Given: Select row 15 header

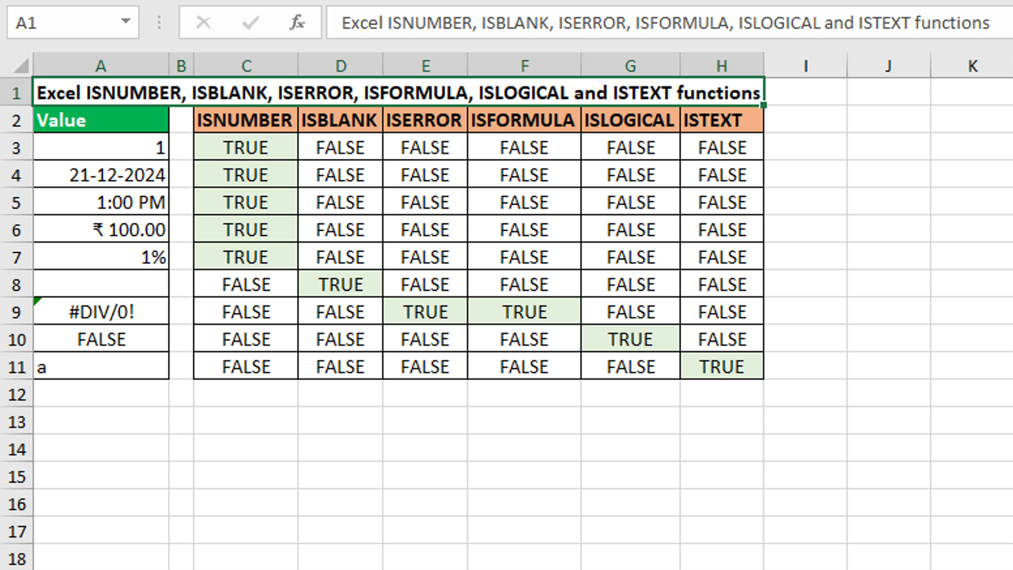Looking at the screenshot, I should coord(16,477).
